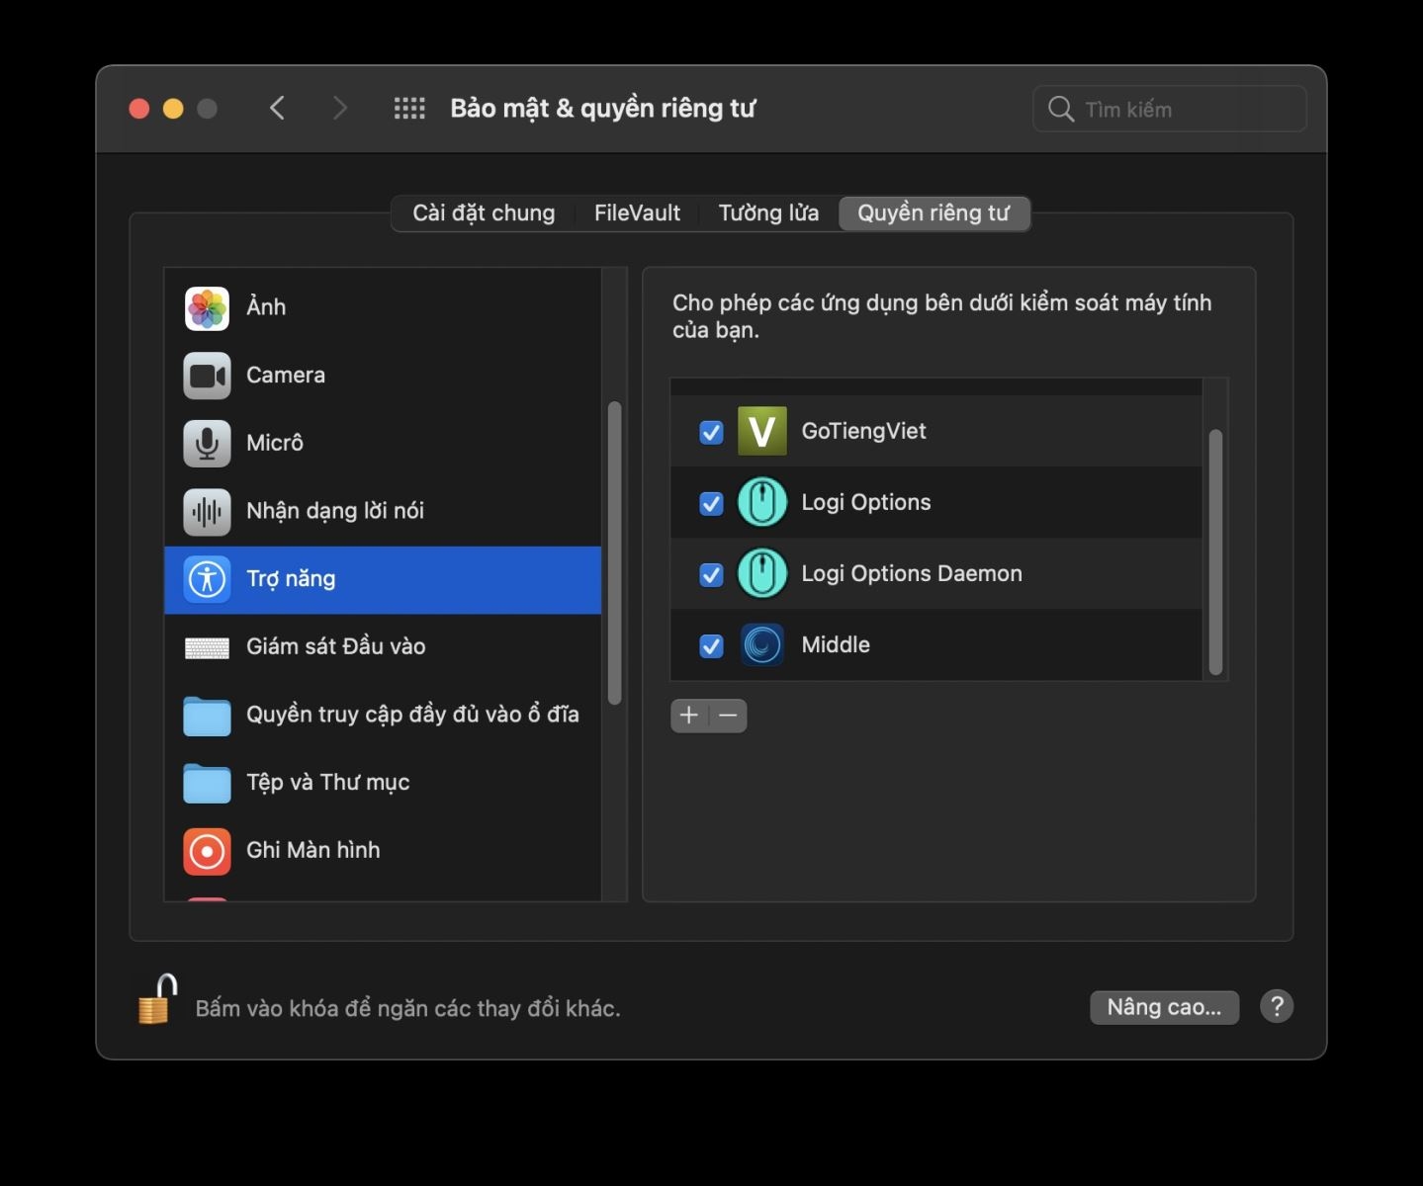Go back using the left arrow

pos(278,108)
